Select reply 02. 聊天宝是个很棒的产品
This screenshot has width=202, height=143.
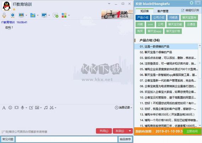point(166,52)
